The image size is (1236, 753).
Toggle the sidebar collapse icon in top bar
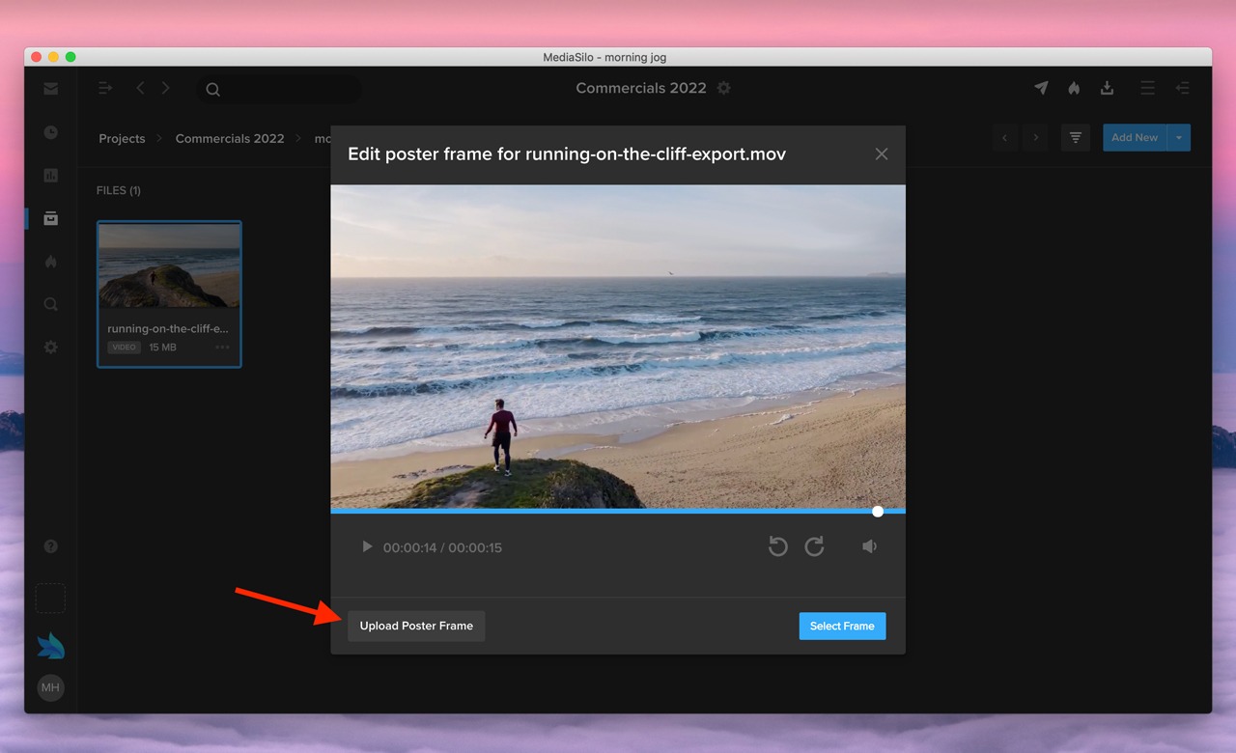[x=105, y=88]
